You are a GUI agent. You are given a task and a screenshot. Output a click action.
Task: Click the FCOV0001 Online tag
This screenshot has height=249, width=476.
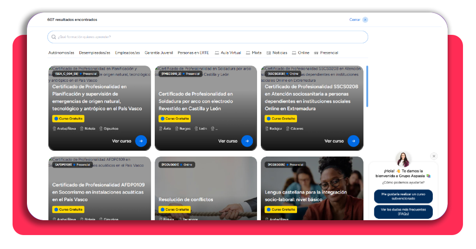pyautogui.click(x=177, y=165)
